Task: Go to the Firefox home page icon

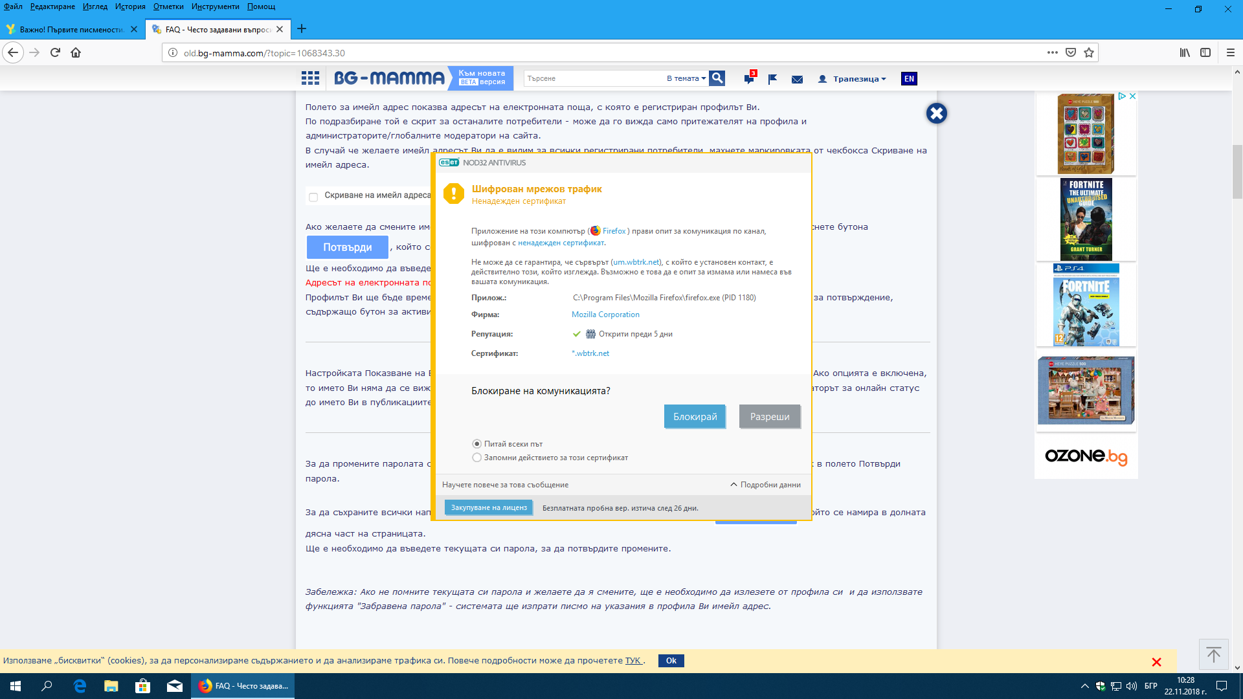Action: coord(76,52)
